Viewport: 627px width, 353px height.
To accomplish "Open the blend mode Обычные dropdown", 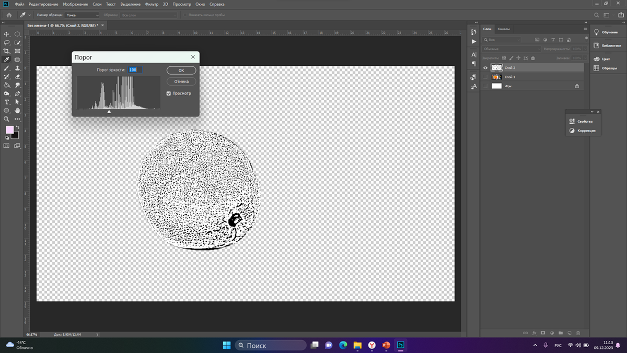I will coord(512,49).
